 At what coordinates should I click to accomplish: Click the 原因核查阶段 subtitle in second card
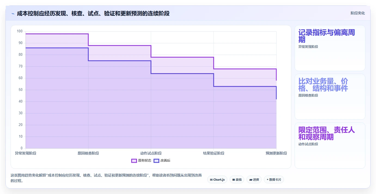tap(308, 96)
